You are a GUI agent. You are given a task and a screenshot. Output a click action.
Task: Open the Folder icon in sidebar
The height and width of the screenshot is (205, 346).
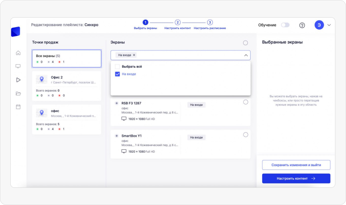18,93
